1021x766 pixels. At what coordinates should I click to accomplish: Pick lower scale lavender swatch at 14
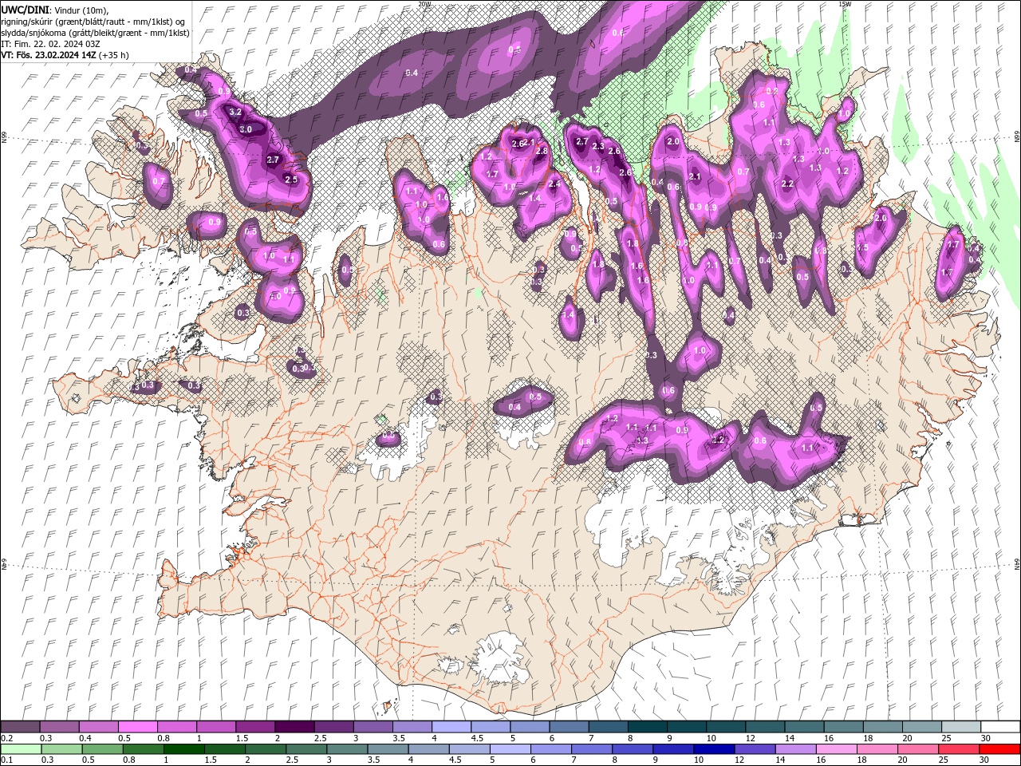click(x=795, y=749)
